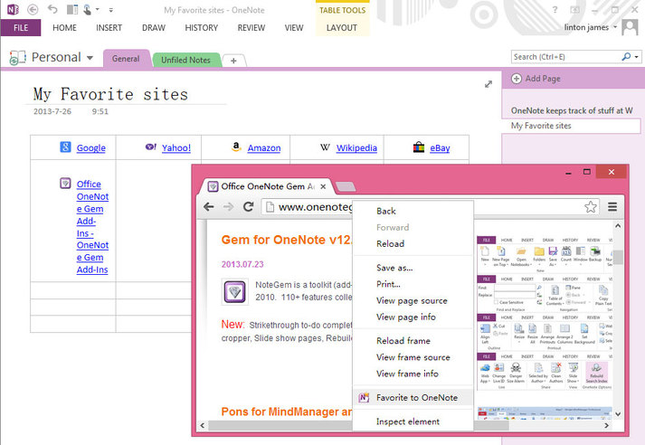Choose View page source in context menu
The image size is (645, 445).
click(x=413, y=300)
